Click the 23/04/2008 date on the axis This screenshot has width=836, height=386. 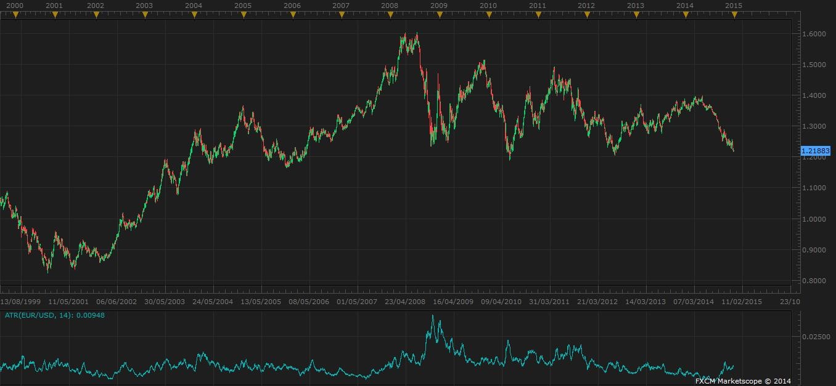click(x=405, y=302)
